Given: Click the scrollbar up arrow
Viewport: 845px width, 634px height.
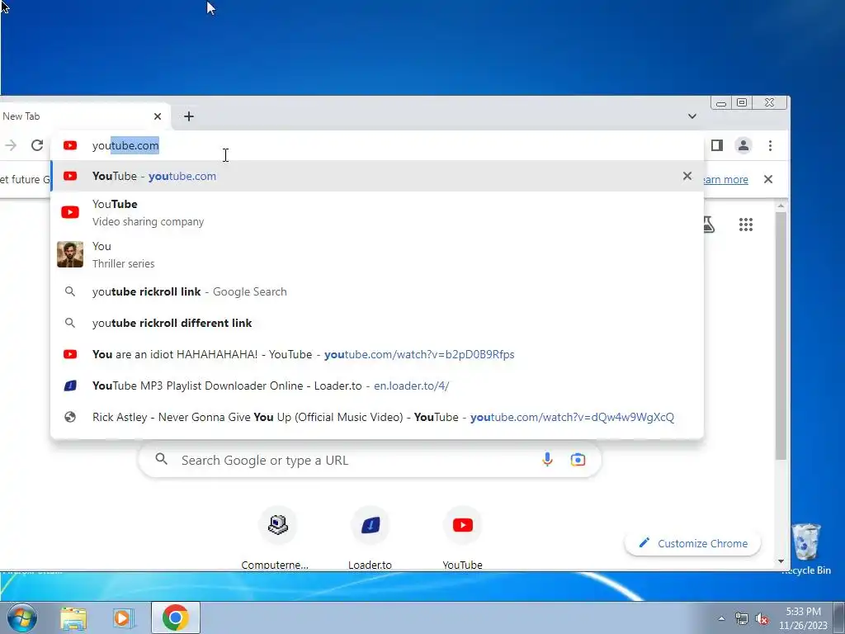Looking at the screenshot, I should (x=781, y=206).
